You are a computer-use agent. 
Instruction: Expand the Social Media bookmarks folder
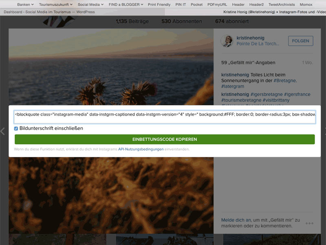point(90,4)
